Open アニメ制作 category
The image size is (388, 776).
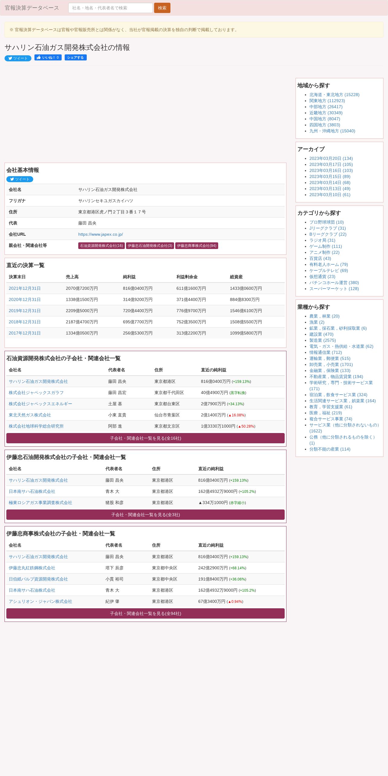pos(324,252)
